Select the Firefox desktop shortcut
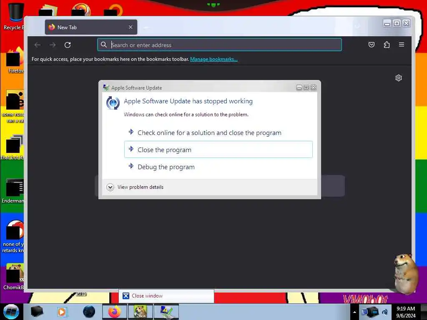This screenshot has height=320, width=427. [x=15, y=60]
